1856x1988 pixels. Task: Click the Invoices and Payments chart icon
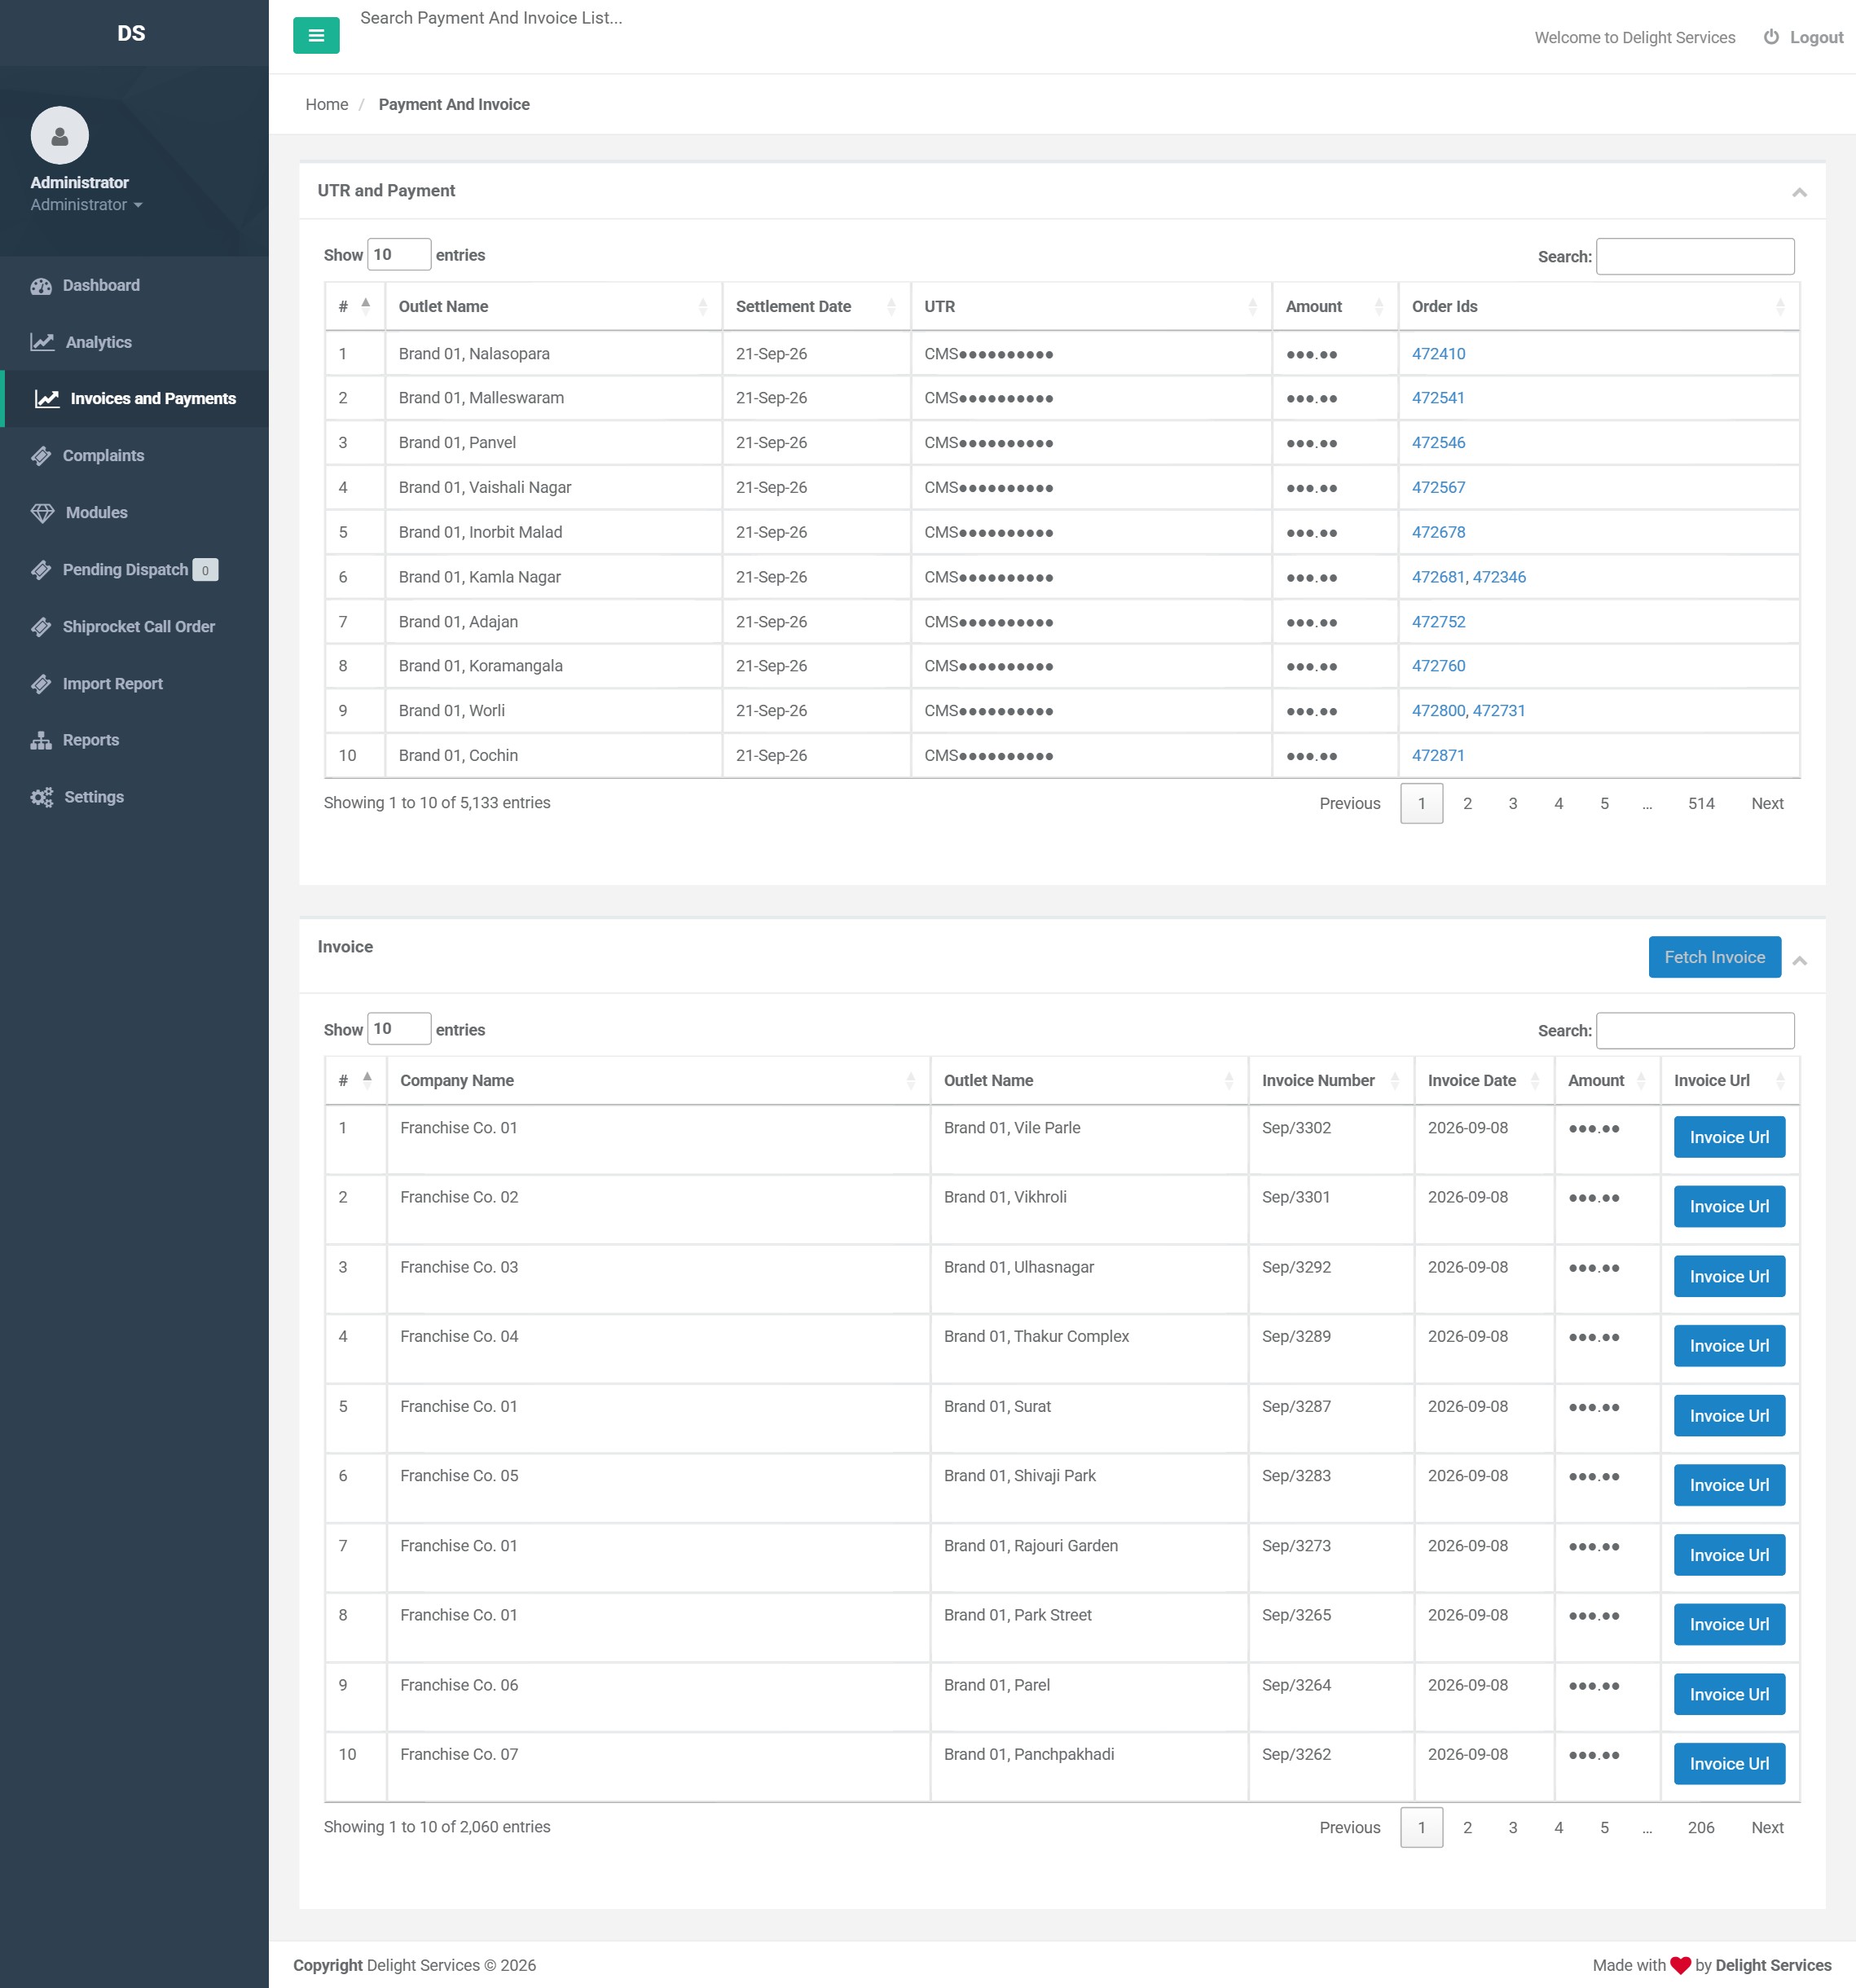coord(47,399)
